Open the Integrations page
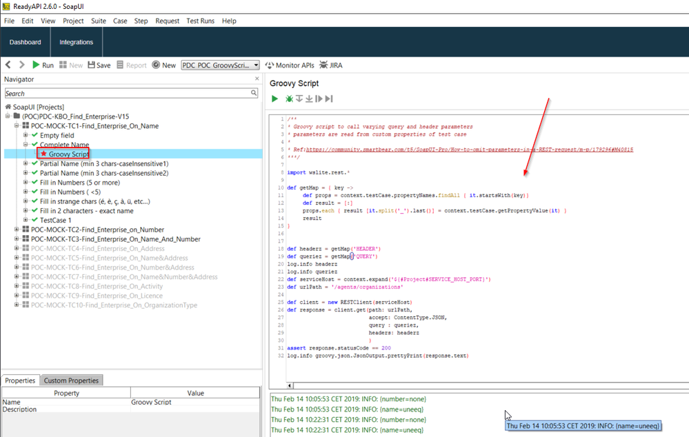The image size is (689, 437). click(76, 42)
